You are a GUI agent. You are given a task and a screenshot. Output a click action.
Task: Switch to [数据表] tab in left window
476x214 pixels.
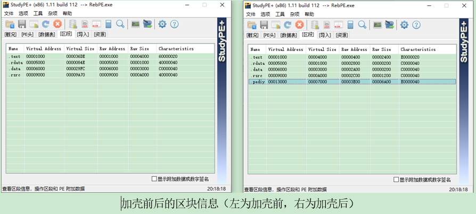[46, 34]
